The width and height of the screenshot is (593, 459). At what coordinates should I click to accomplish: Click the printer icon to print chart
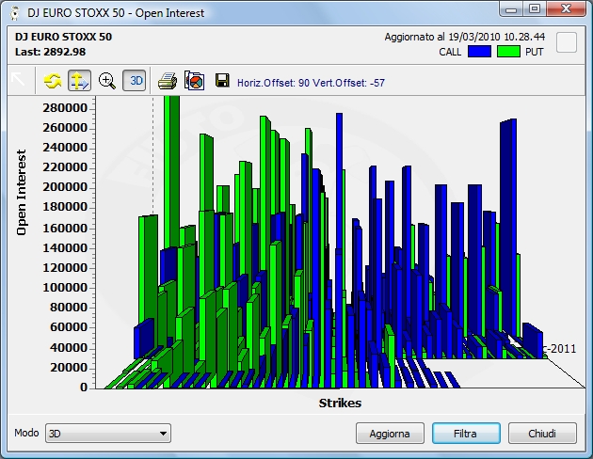(168, 81)
